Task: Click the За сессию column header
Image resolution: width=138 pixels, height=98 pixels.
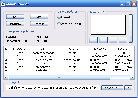Action: tap(100, 49)
